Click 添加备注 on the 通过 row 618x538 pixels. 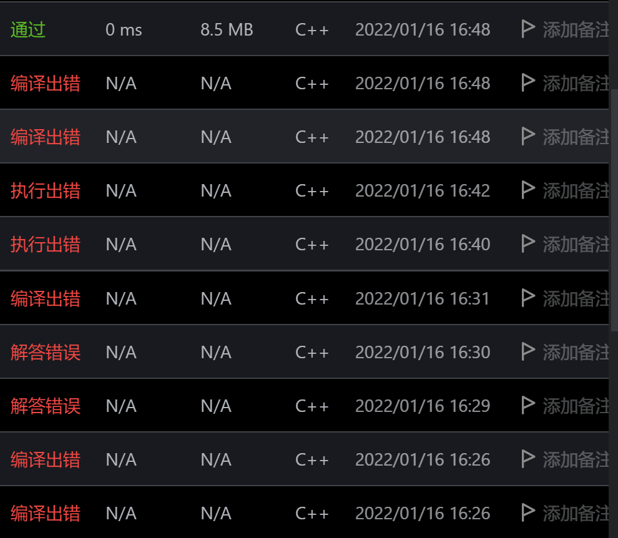(x=574, y=29)
